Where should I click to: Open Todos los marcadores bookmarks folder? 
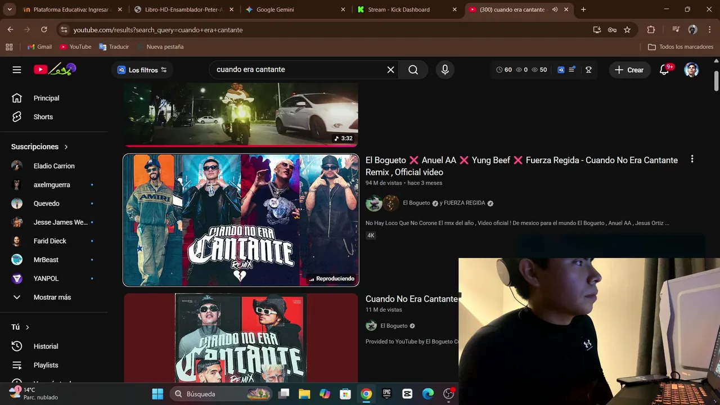(x=681, y=47)
